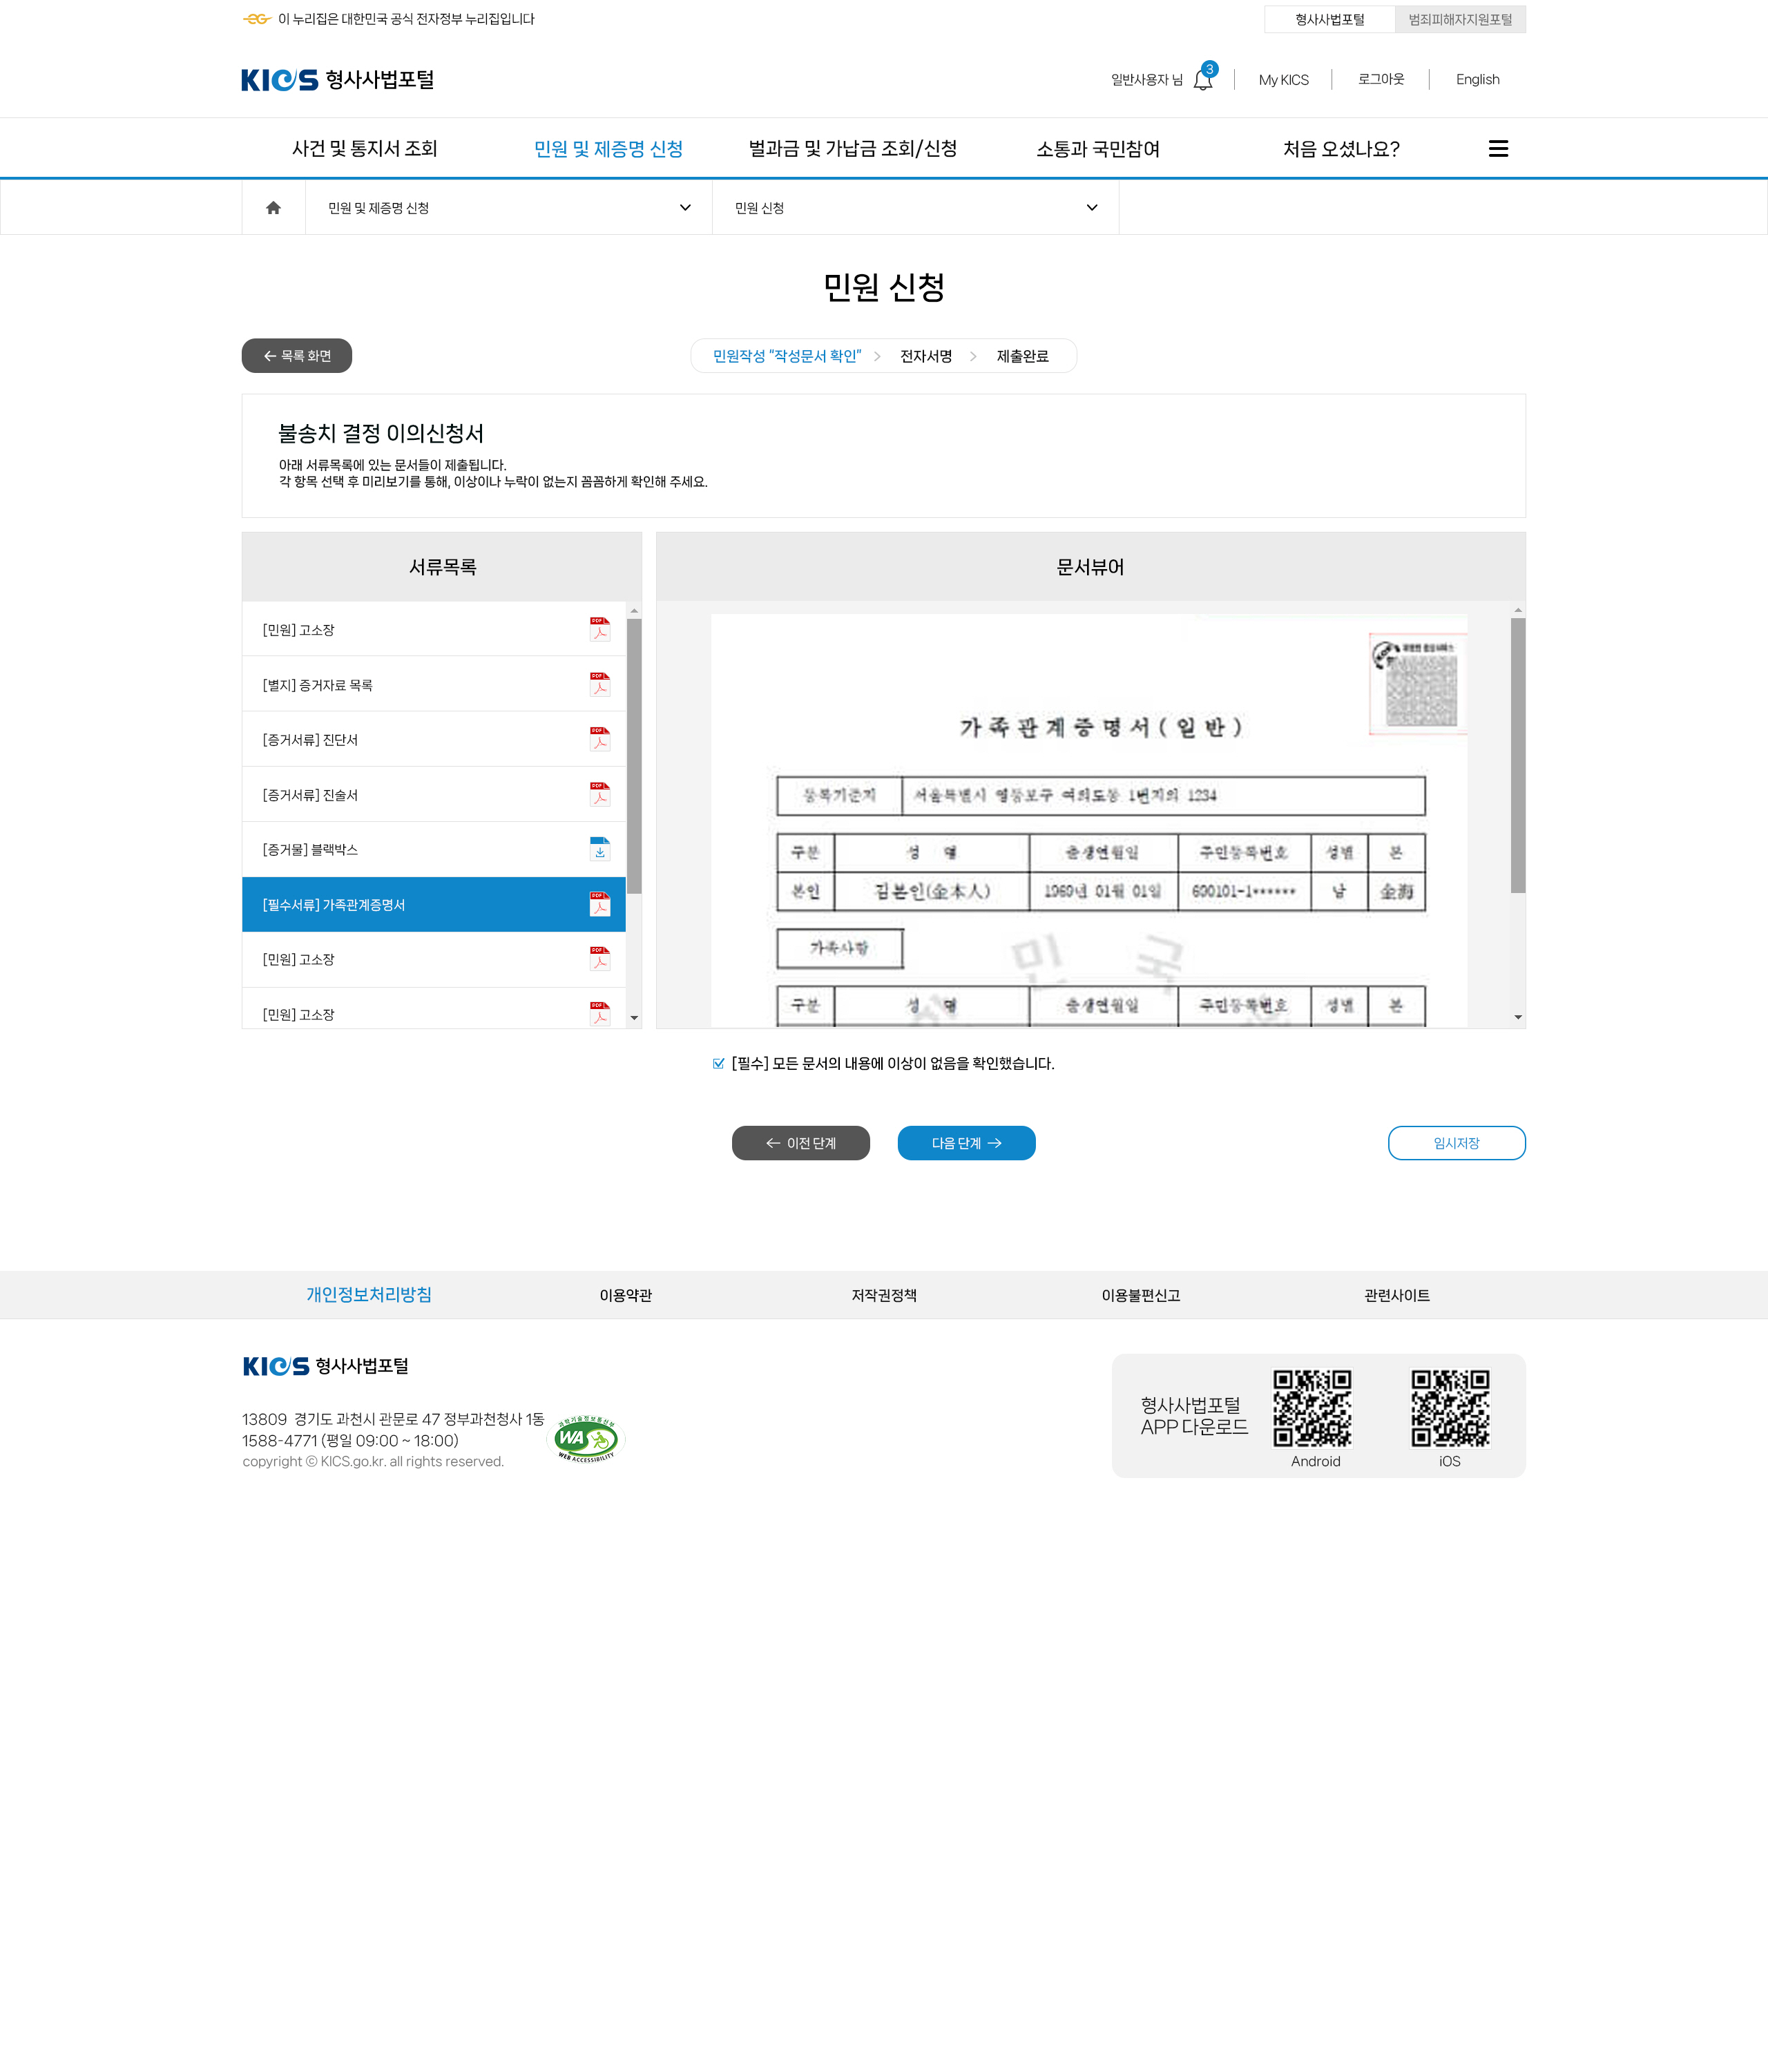The width and height of the screenshot is (1768, 2072).
Task: Open the 관련사이트 footer link
Action: tap(1397, 1295)
